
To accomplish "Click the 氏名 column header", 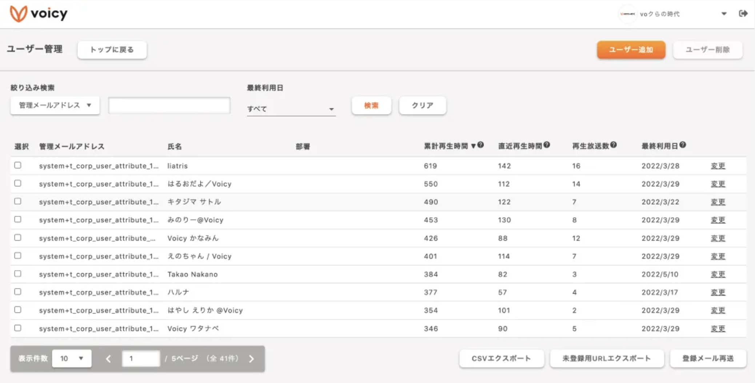I will (x=175, y=146).
